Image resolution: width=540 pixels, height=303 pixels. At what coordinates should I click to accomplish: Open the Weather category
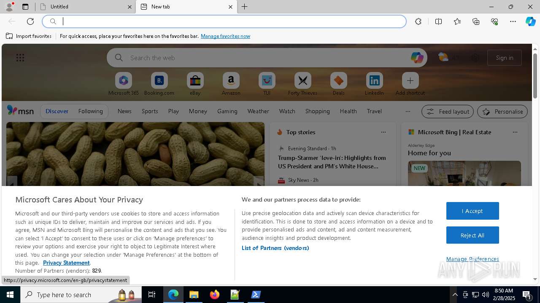pyautogui.click(x=258, y=111)
